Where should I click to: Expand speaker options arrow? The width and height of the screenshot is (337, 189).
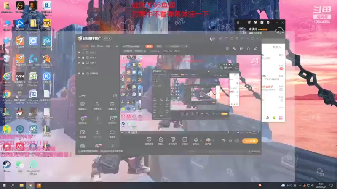pos(213,141)
